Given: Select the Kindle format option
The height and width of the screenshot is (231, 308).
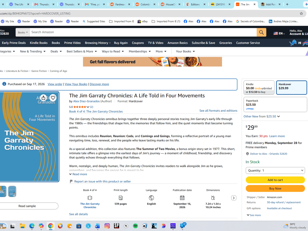Looking at the screenshot, I should (x=259, y=88).
